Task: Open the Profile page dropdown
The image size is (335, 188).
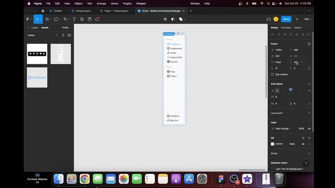Action: (x=66, y=28)
